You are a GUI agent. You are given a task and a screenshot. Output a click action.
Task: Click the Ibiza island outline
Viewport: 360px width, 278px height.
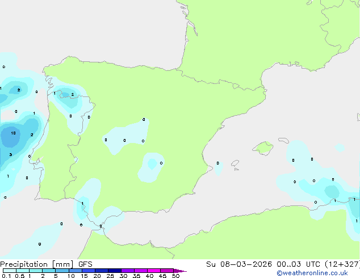(235, 163)
